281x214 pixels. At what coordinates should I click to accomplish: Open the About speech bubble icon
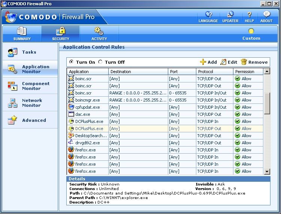(266, 14)
